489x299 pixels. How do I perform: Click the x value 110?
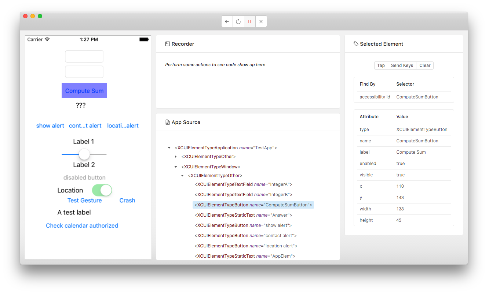point(400,186)
